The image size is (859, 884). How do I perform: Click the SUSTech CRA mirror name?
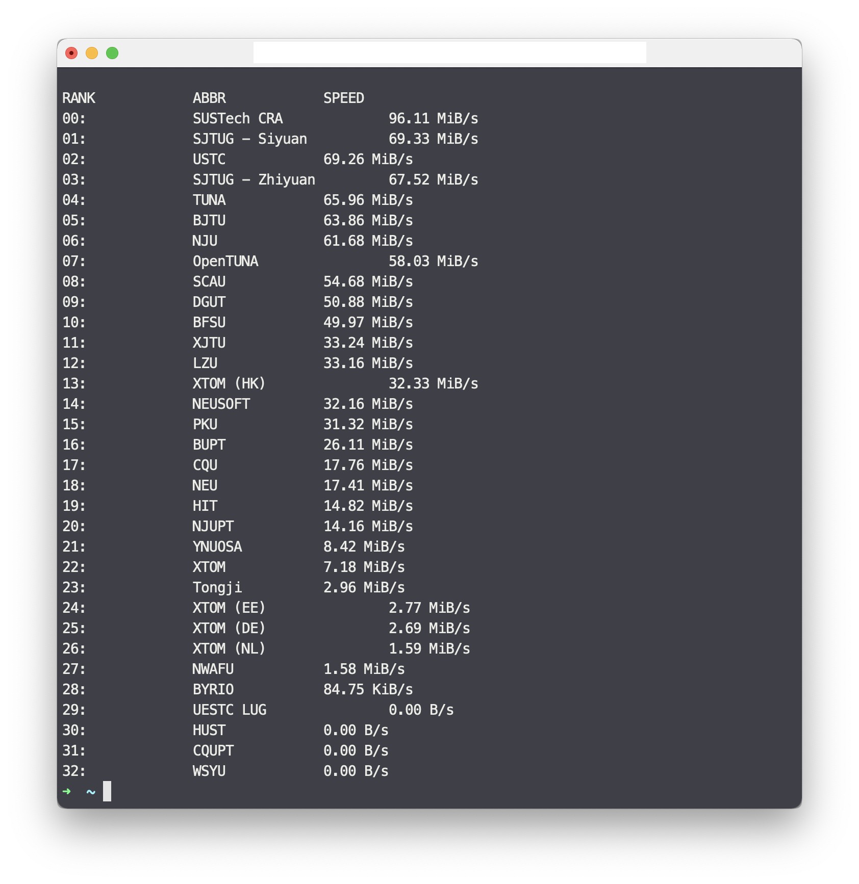click(x=237, y=118)
